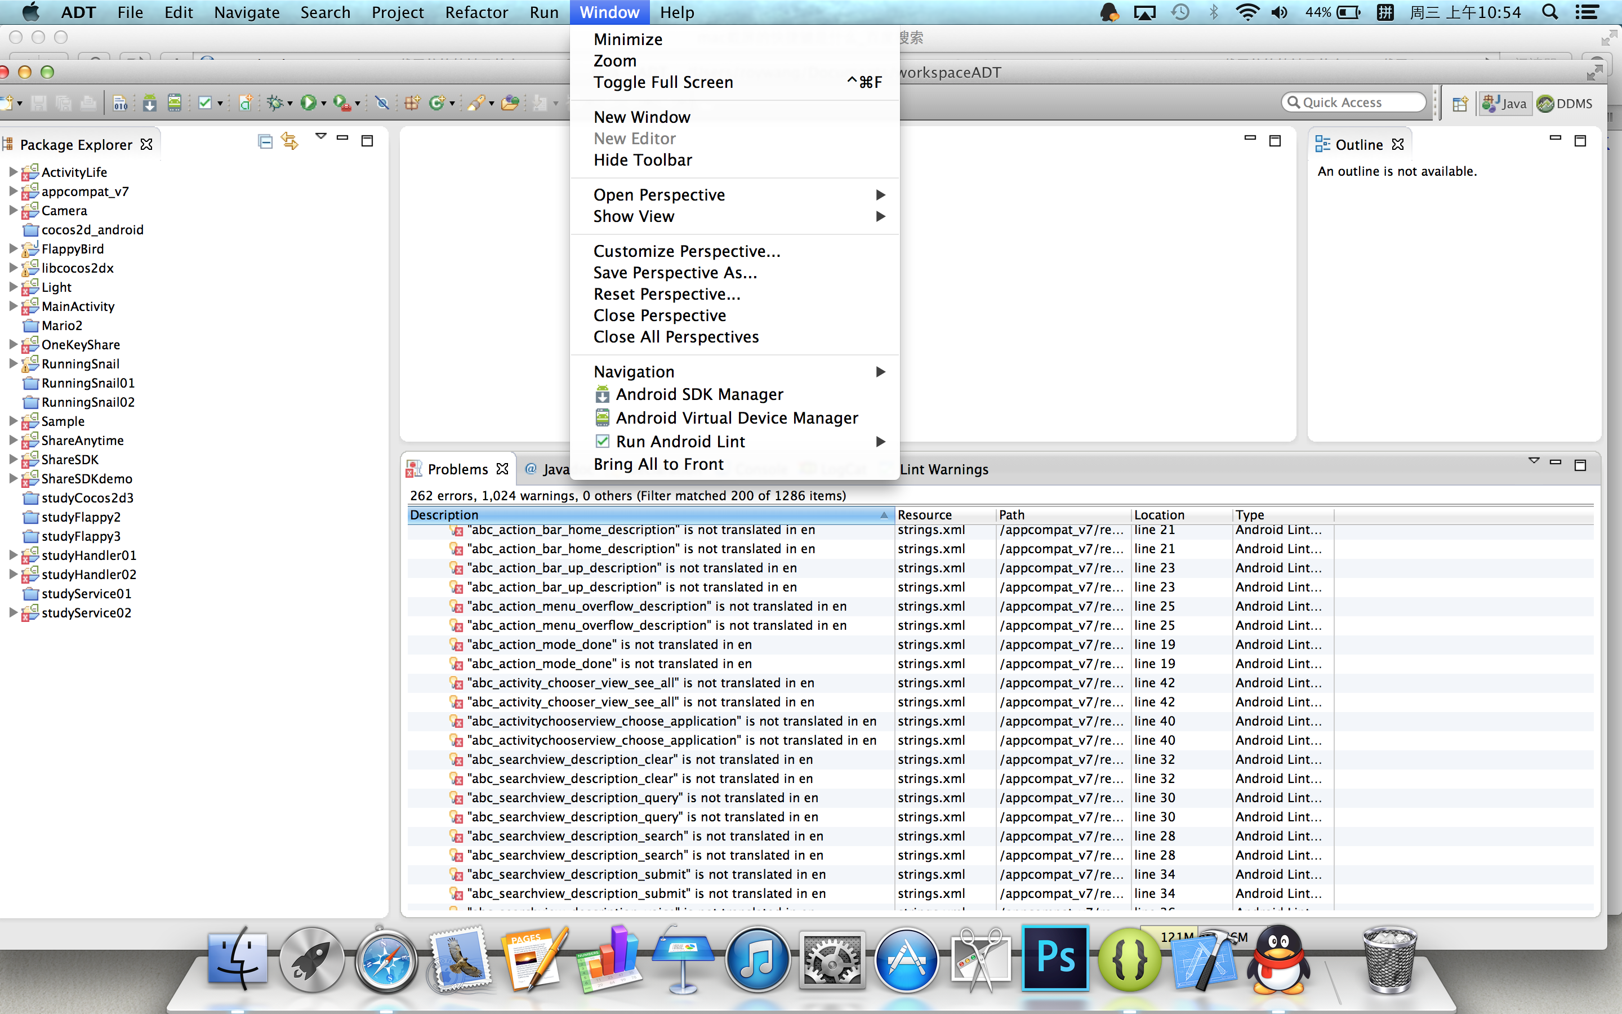Switch to the Problems tab
The height and width of the screenshot is (1014, 1622).
458,469
